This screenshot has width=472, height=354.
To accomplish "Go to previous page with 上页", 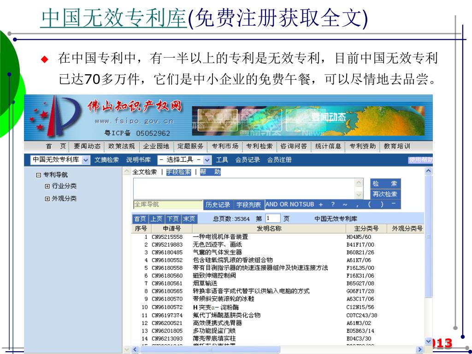I will click(156, 219).
